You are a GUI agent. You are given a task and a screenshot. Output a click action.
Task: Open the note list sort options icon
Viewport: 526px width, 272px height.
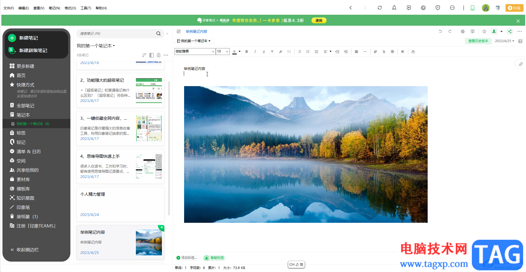144,55
